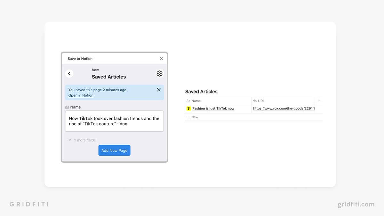
Task: Click the Vox favicon on the article row
Action: [188, 108]
